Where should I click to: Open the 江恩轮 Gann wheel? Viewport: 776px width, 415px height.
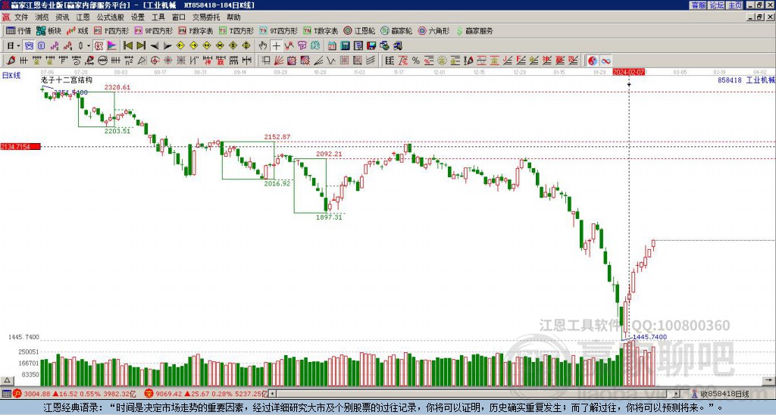pos(359,30)
